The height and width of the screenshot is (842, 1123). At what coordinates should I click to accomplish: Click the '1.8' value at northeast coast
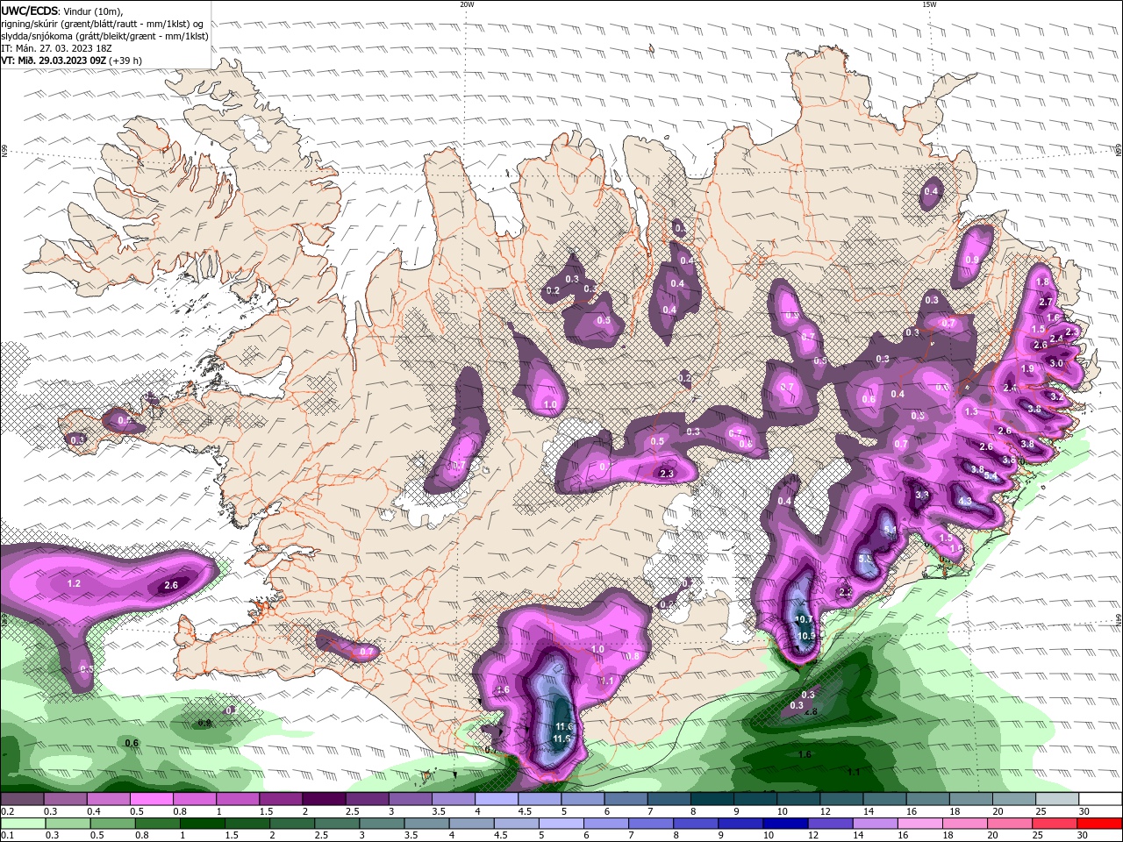1043,282
